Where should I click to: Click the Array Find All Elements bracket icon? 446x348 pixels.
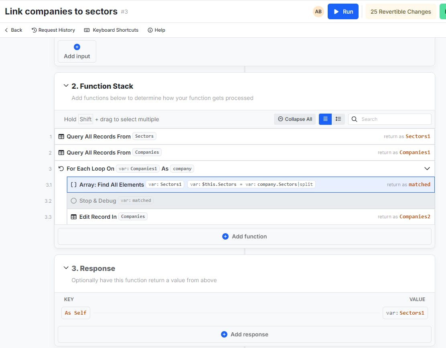[74, 185]
